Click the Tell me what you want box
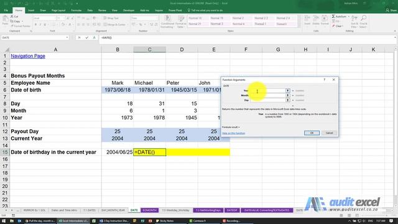The width and height of the screenshot is (398, 224). pyautogui.click(x=205, y=11)
